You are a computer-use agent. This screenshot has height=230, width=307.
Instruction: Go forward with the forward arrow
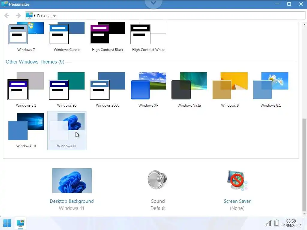pyautogui.click(x=18, y=16)
